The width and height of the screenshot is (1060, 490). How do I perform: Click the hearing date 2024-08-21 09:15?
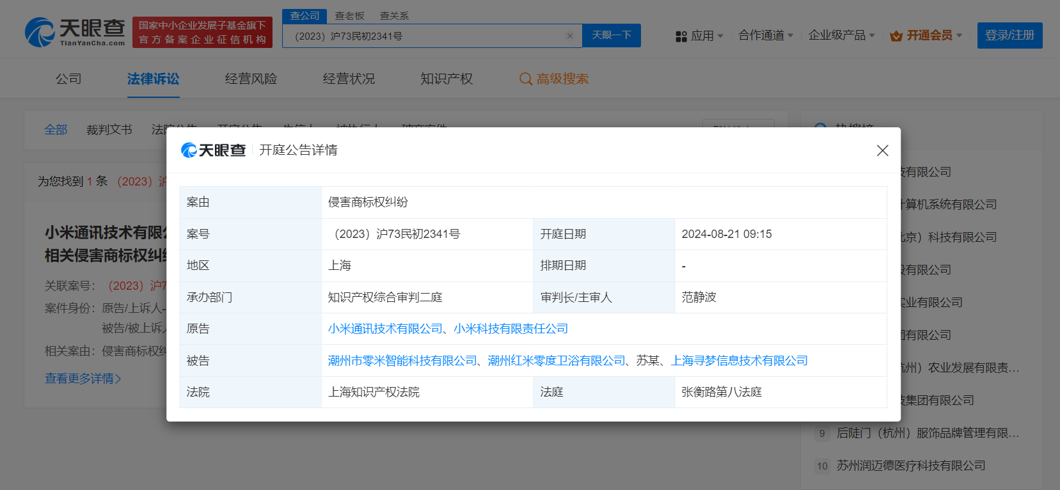click(x=727, y=234)
